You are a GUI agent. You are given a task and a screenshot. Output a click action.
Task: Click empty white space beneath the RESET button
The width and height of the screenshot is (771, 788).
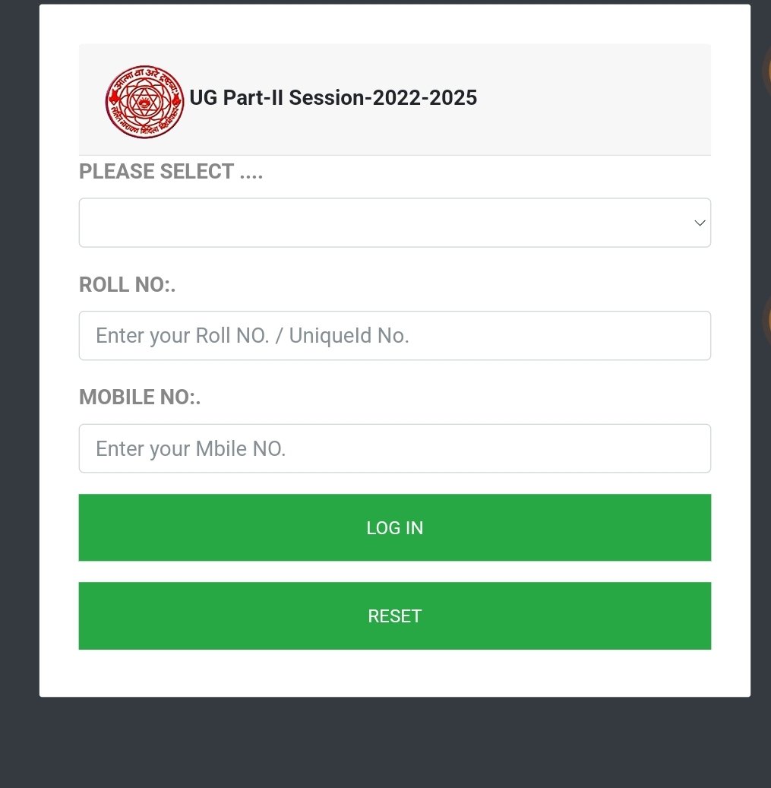coord(395,673)
